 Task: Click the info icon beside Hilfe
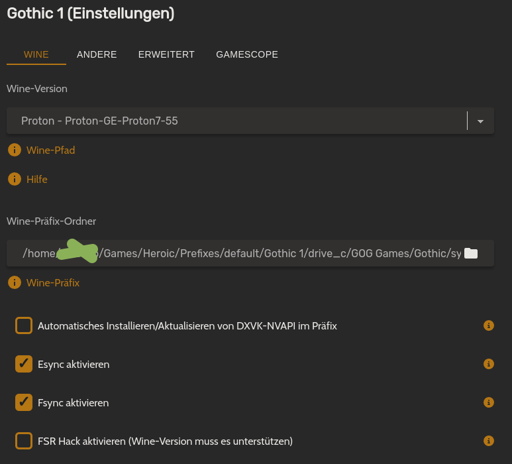[x=14, y=180]
